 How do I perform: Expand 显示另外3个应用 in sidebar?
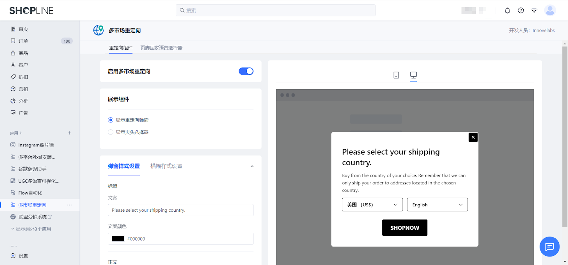(33, 229)
